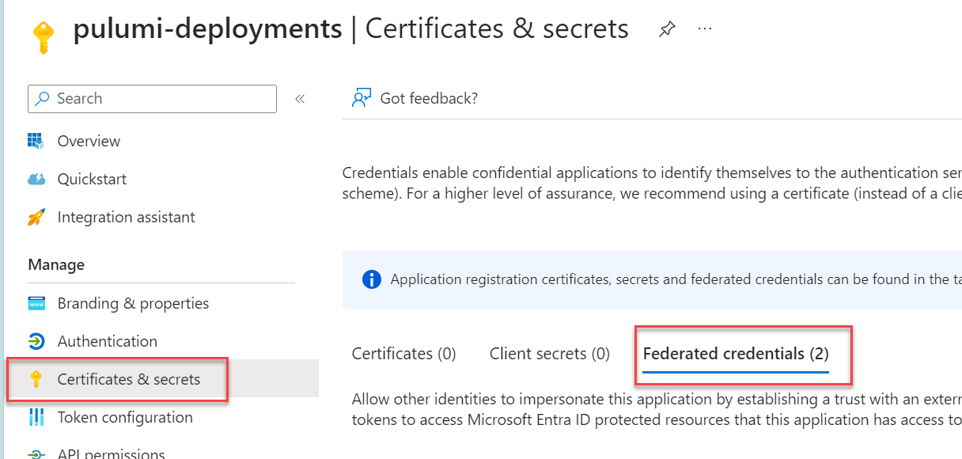Switch to the Client secrets (0) tab
This screenshot has width=962, height=459.
tap(550, 354)
